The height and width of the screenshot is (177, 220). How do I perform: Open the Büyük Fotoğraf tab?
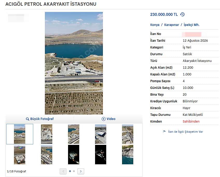click(x=40, y=119)
